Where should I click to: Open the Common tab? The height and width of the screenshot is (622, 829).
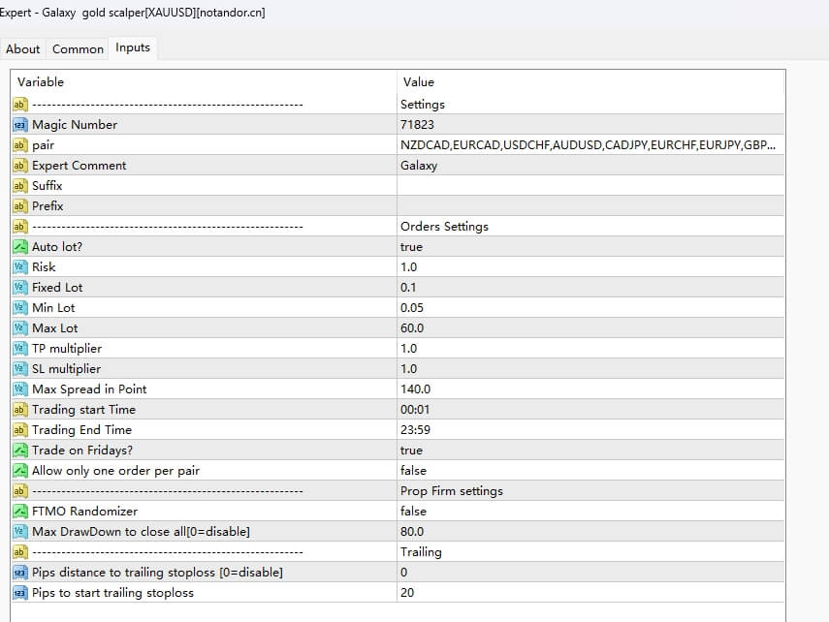[78, 49]
